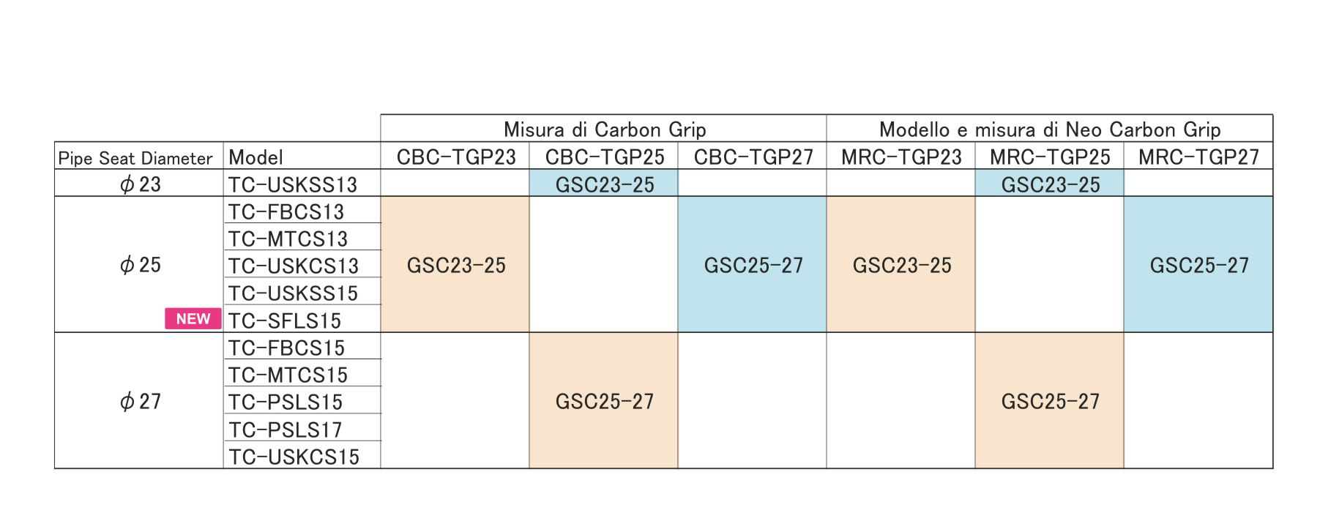Click the CBC-TGP27 column header
The height and width of the screenshot is (510, 1320).
coord(753,157)
